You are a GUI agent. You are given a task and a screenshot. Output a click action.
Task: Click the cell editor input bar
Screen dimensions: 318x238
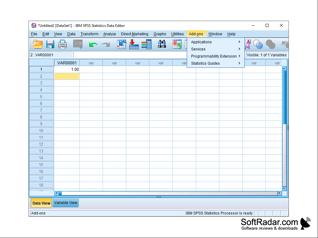130,55
